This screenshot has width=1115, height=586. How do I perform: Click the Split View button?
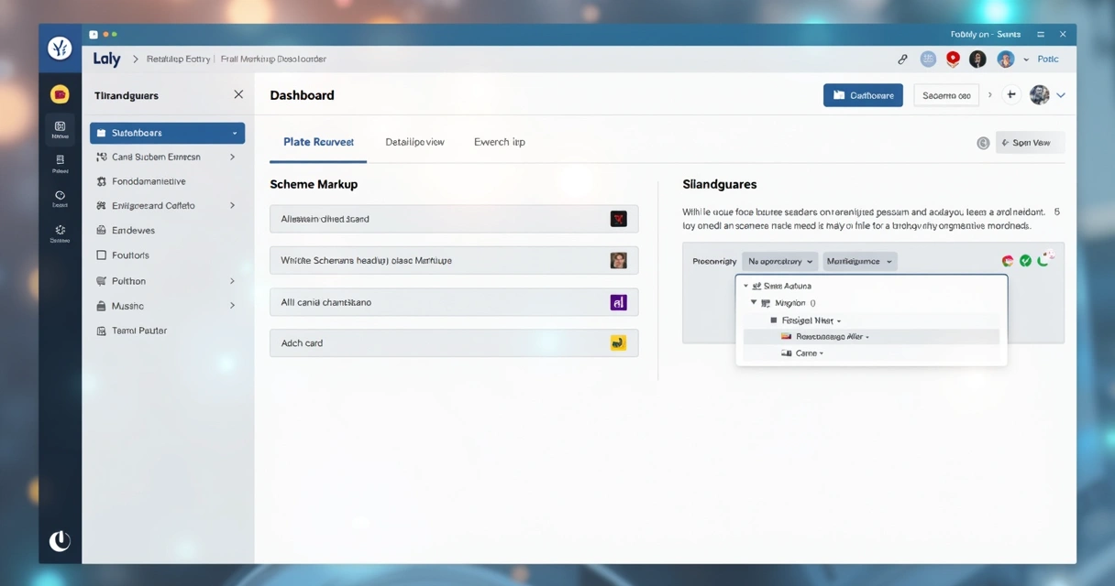(1029, 142)
